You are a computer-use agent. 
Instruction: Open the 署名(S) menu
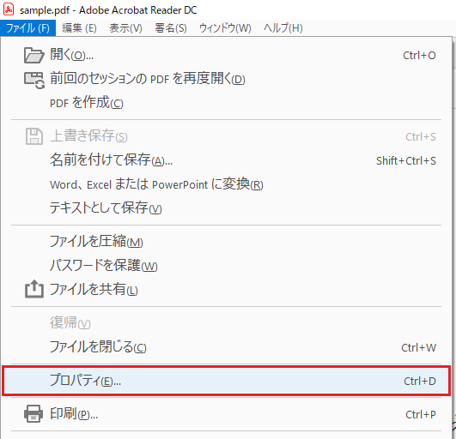pyautogui.click(x=171, y=28)
